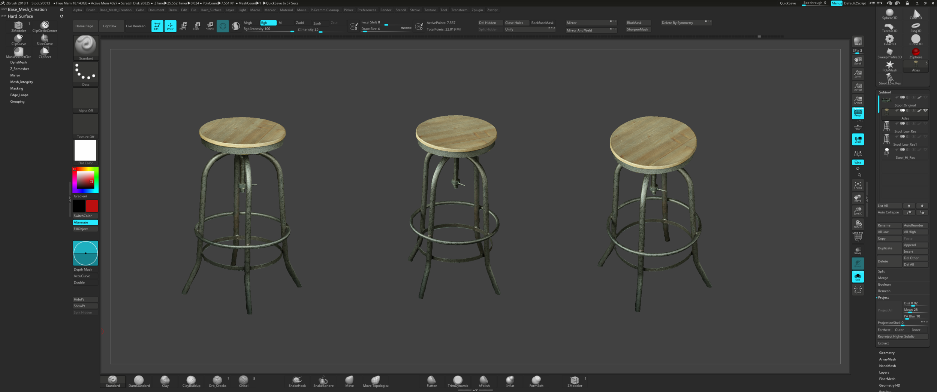This screenshot has width=937, height=392.
Task: Click Duplicate in the Subtool palette
Action: [885, 248]
